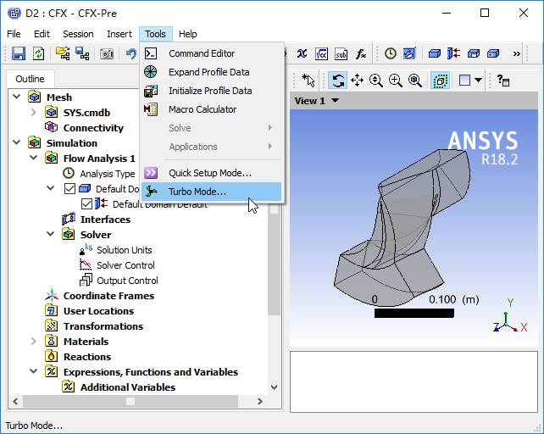Choose Turbo Mode from Tools menu
The image size is (544, 434).
[197, 192]
